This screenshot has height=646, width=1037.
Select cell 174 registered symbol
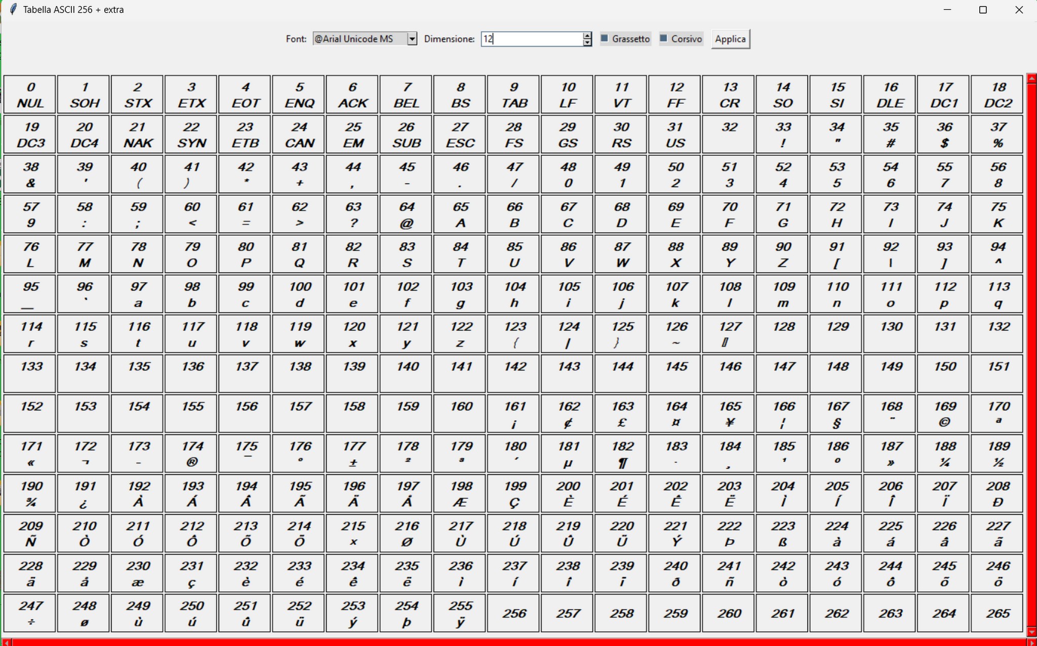tap(191, 454)
